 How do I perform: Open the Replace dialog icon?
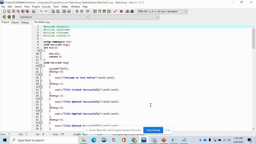(58, 11)
